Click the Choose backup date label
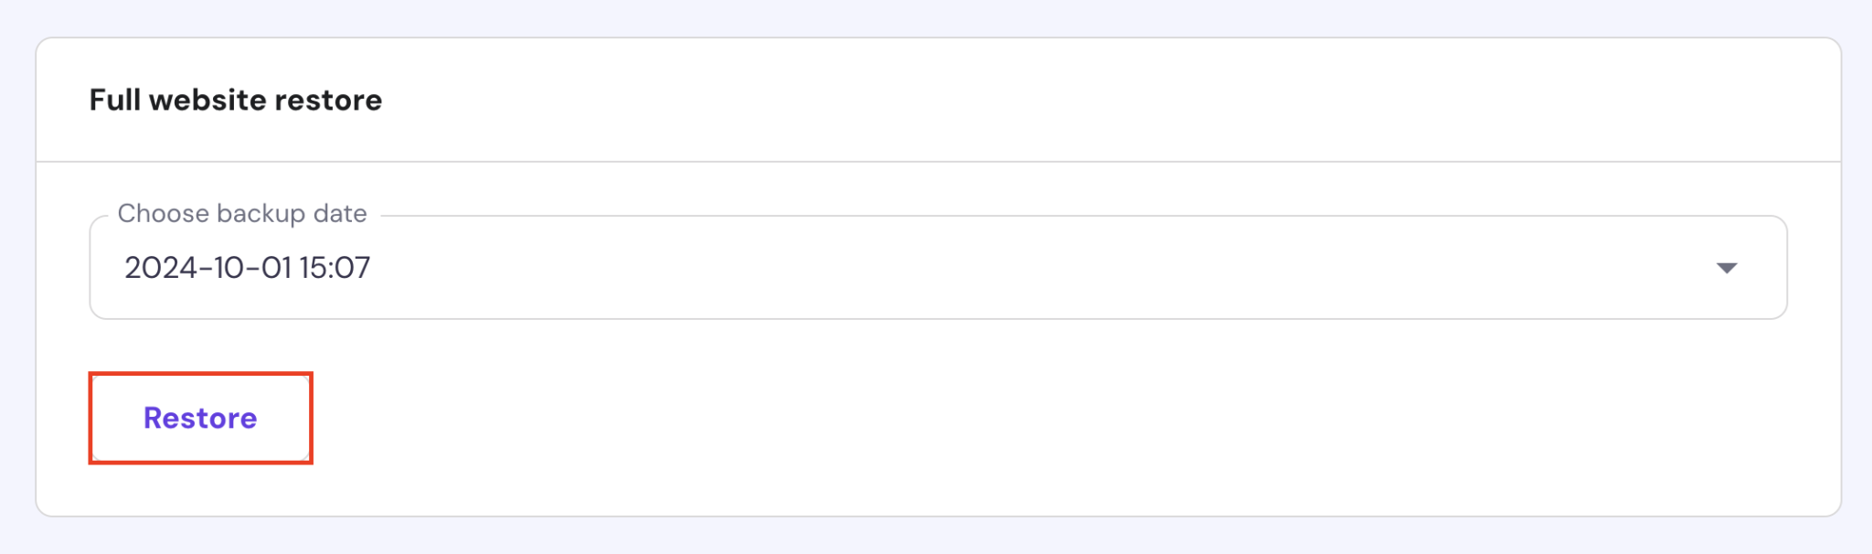The height and width of the screenshot is (554, 1872). [241, 213]
